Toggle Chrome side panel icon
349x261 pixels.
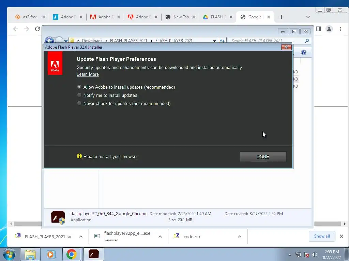(x=318, y=29)
